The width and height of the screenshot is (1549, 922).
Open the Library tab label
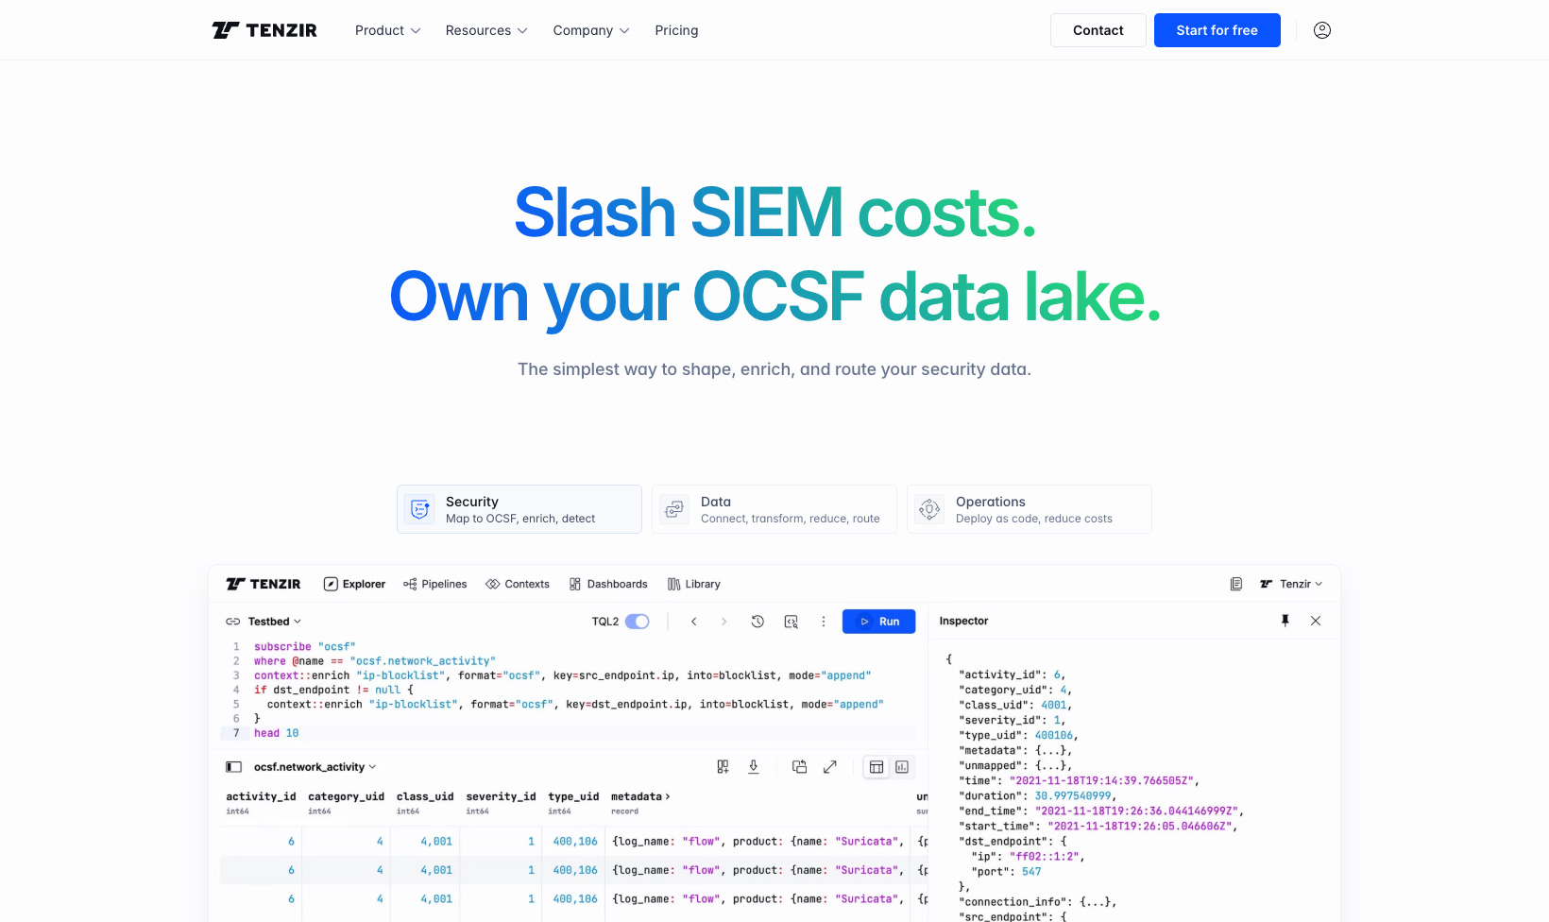coord(703,584)
